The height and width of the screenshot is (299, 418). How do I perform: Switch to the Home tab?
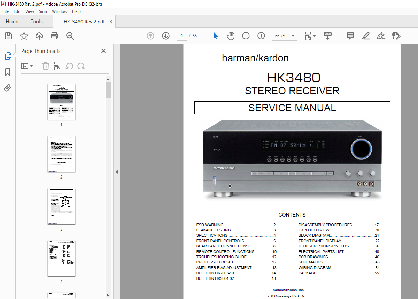(x=13, y=22)
